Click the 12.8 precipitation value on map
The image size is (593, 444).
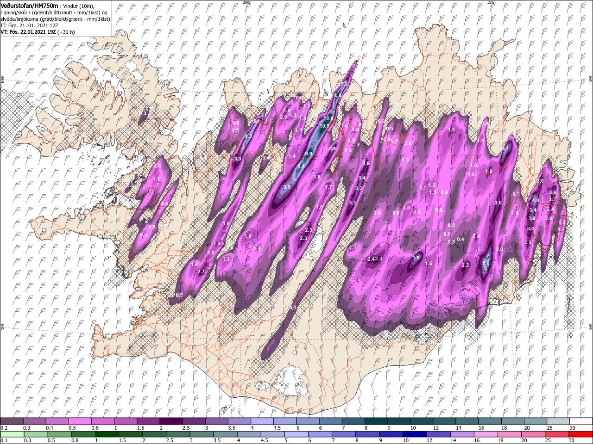click(329, 119)
